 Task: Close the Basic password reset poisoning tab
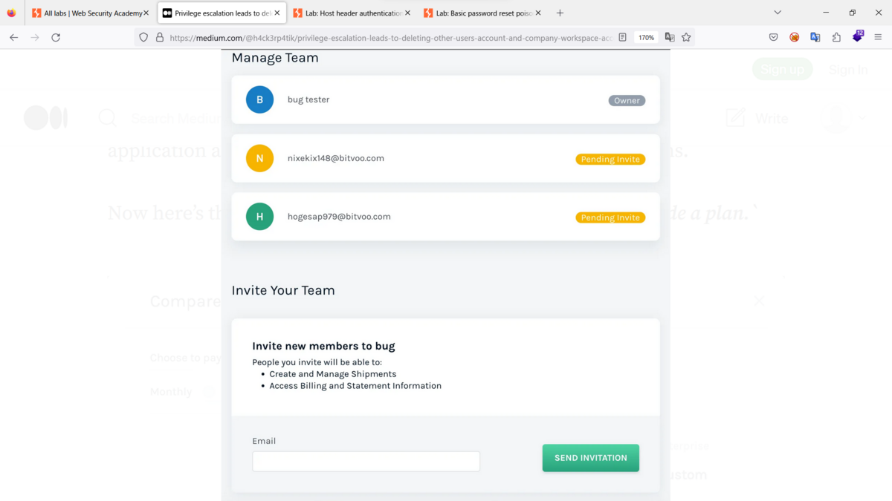coord(538,13)
